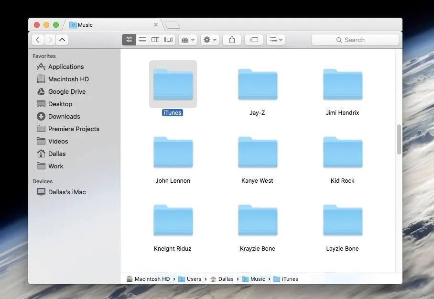
Task: Open the gear Action menu
Action: point(210,40)
